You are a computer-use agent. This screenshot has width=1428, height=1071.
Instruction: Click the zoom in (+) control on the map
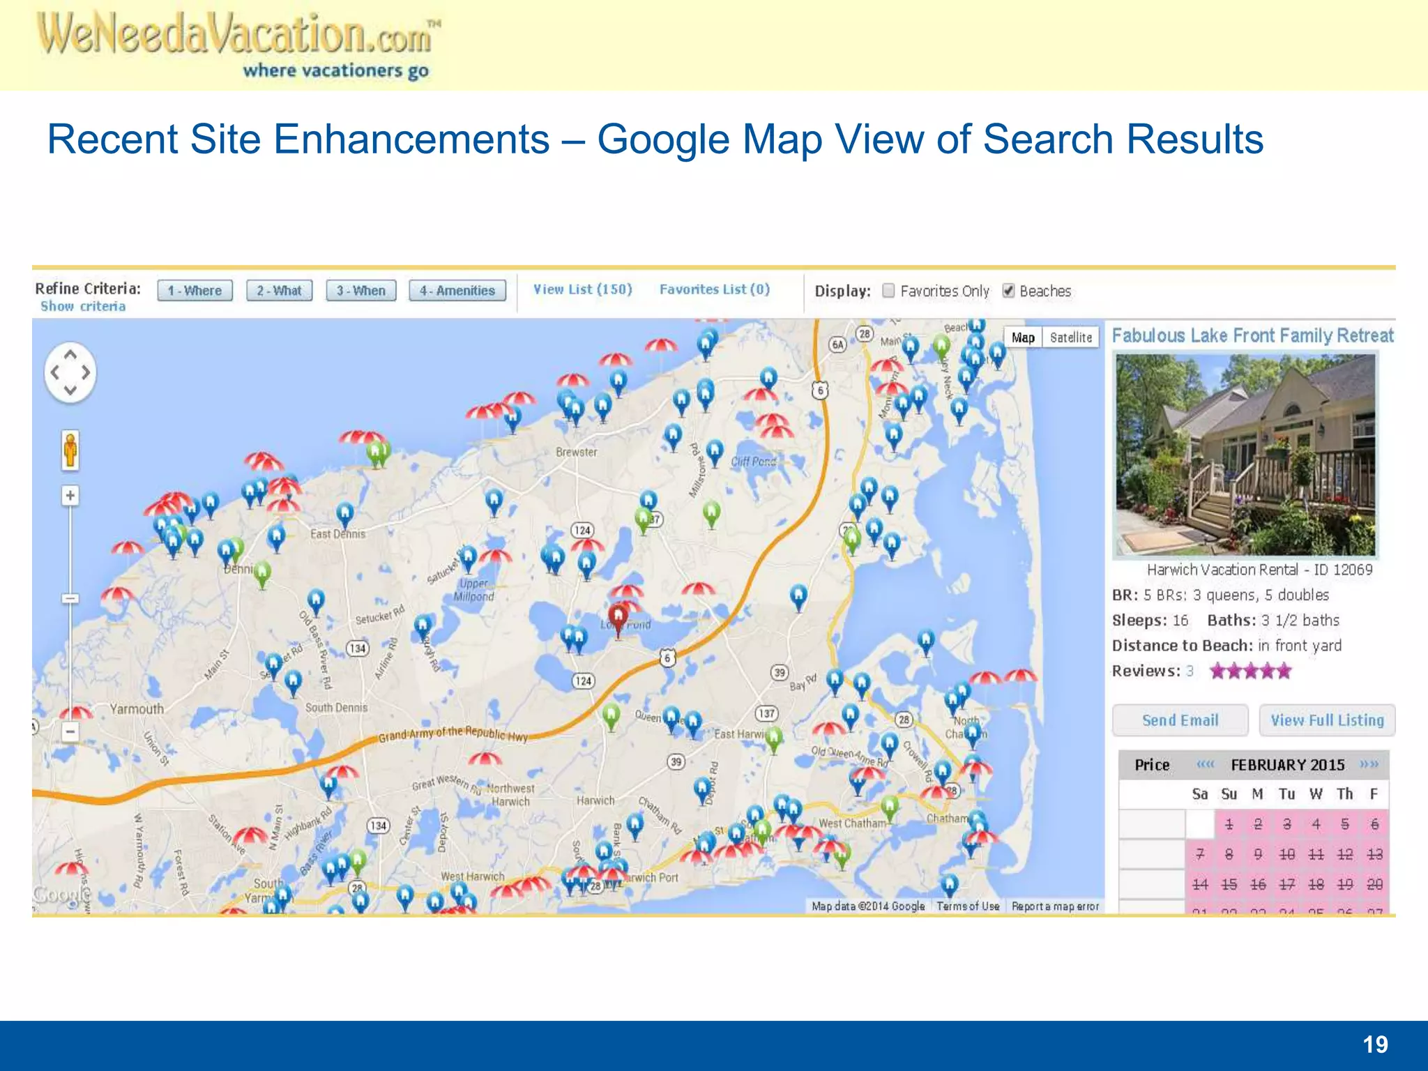70,496
